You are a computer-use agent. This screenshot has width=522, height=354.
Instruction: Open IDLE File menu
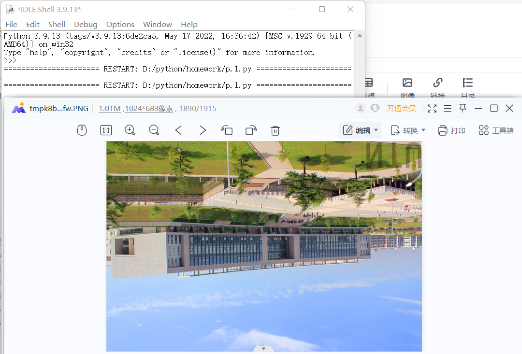pyautogui.click(x=11, y=24)
